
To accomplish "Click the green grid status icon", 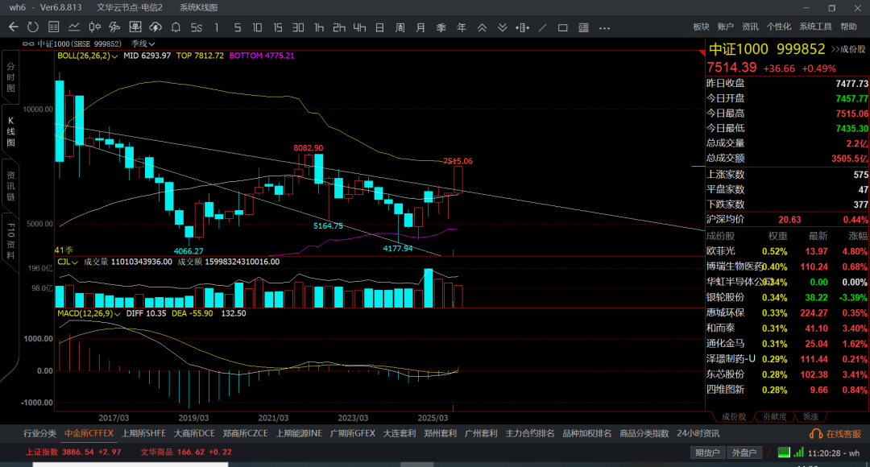I will 784,453.
